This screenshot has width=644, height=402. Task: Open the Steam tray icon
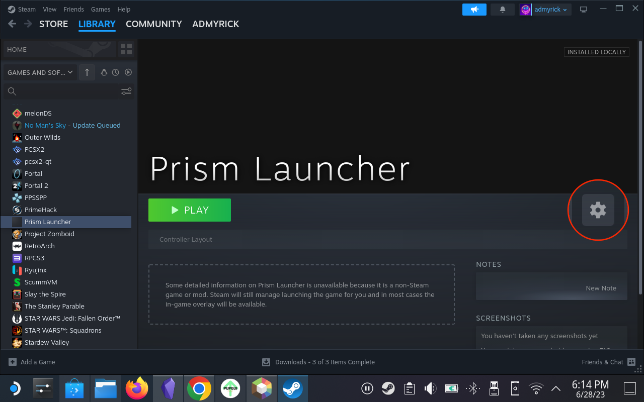[388, 388]
